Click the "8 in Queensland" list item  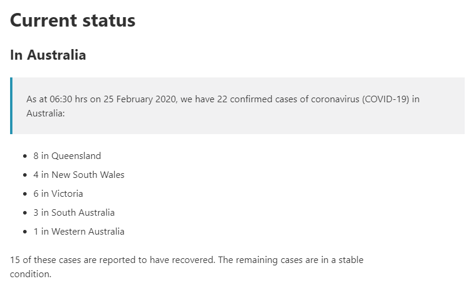click(x=67, y=156)
